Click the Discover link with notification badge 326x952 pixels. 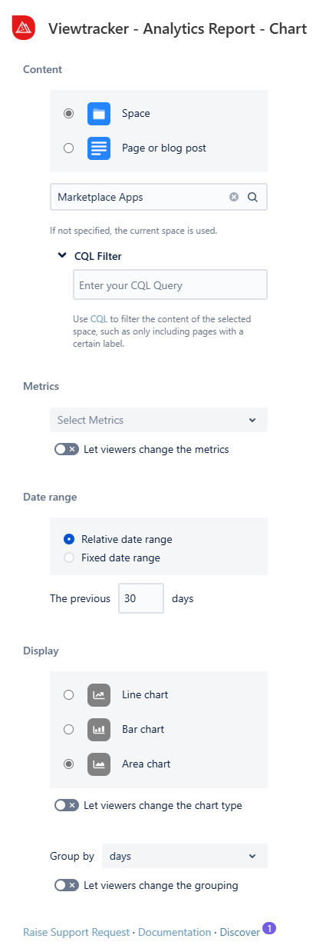pos(240,933)
